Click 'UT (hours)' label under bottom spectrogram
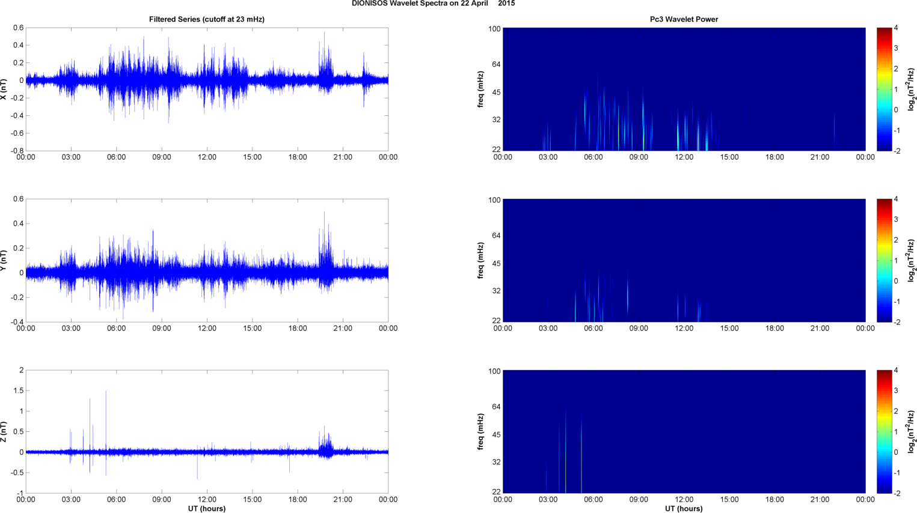Image resolution: width=917 pixels, height=513 pixels. pos(684,508)
